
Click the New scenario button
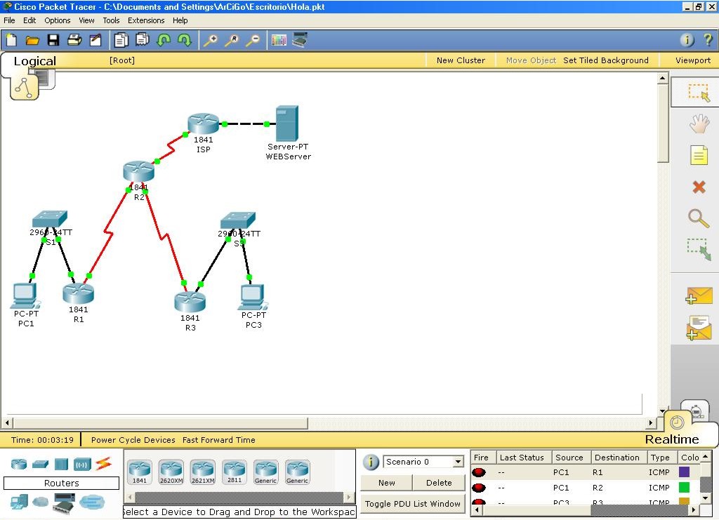[387, 483]
